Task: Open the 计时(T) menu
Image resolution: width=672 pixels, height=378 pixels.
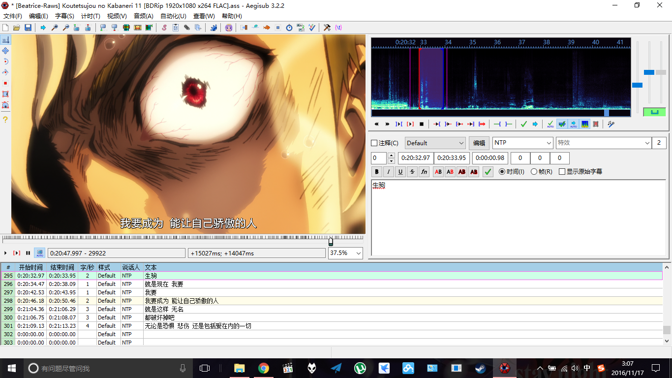Action: (91, 16)
